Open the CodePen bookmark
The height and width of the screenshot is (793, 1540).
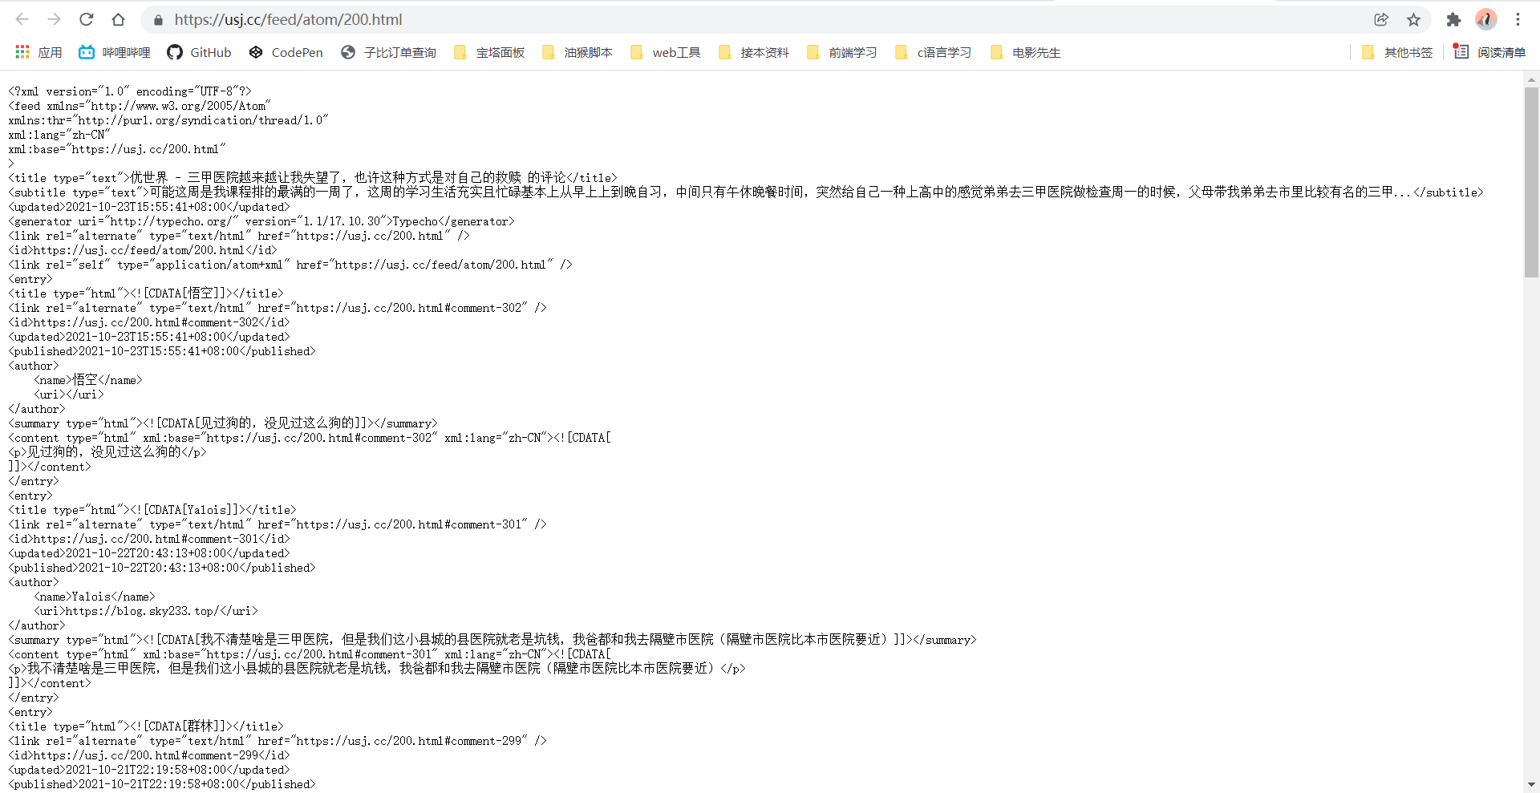pos(286,52)
